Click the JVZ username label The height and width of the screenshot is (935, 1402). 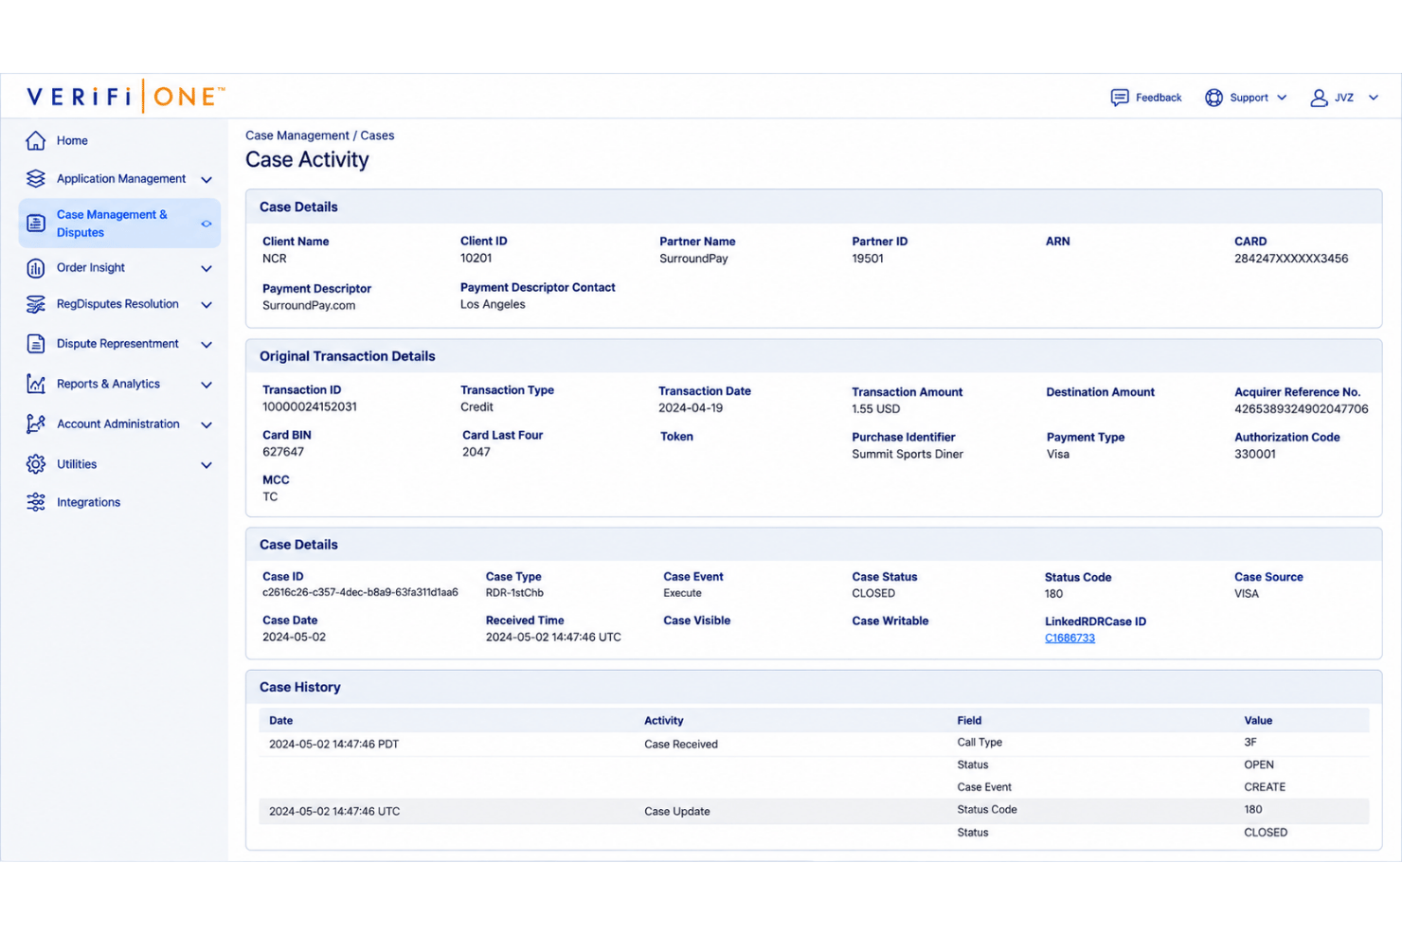1344,98
